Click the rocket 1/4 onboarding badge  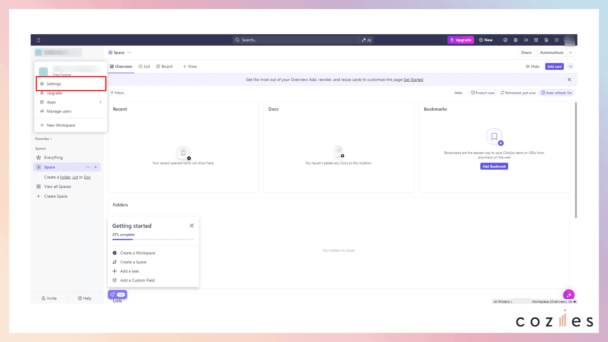click(x=117, y=294)
